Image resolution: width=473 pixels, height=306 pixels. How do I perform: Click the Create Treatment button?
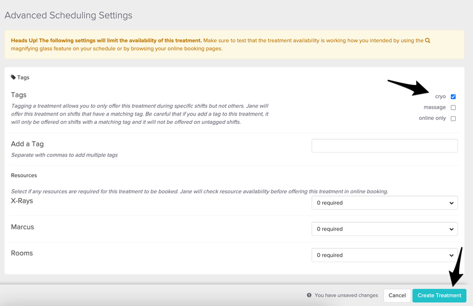coord(439,295)
